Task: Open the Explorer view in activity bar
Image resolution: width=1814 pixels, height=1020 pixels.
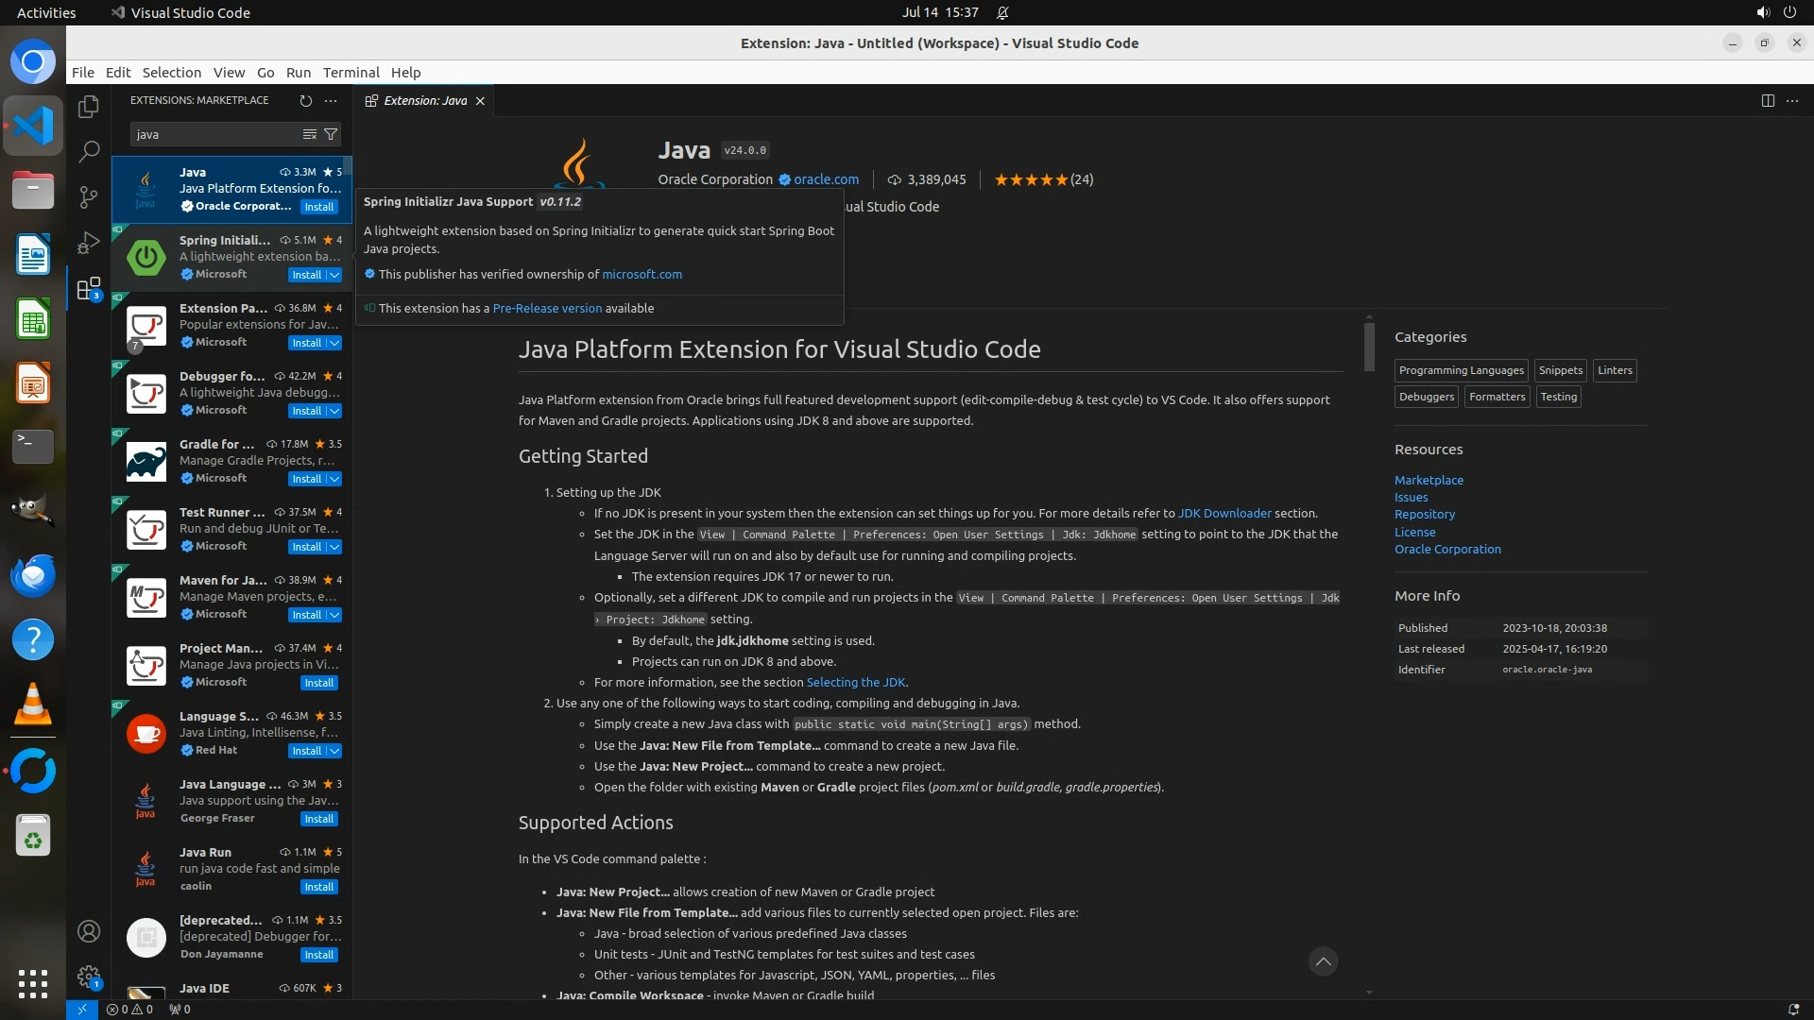Action: (x=89, y=107)
